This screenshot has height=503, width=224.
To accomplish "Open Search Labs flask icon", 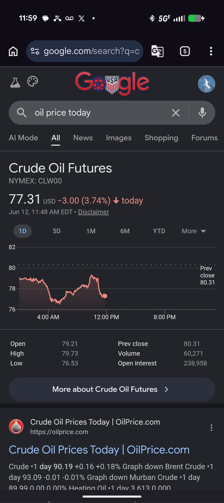I will click(15, 82).
